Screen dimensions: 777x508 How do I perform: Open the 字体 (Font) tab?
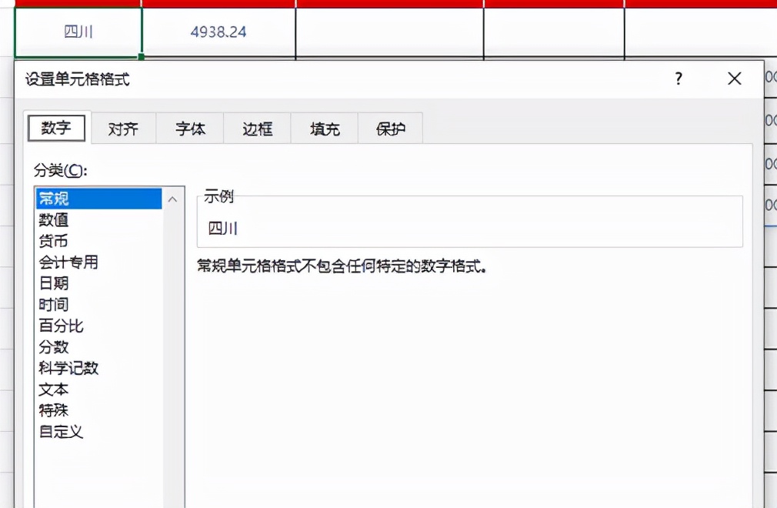189,129
